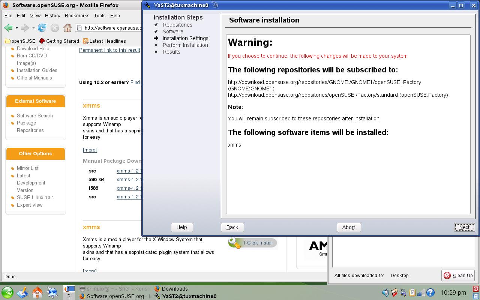Click the Desktop download location in Downloads window
Screen dimensions: 480x300
pyautogui.click(x=399, y=275)
